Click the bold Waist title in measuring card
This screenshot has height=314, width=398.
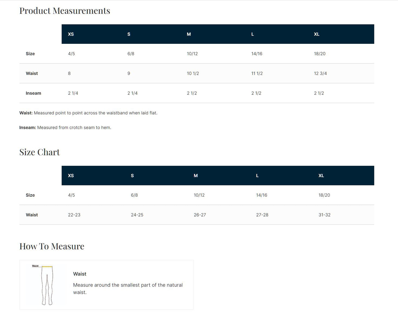click(x=80, y=274)
